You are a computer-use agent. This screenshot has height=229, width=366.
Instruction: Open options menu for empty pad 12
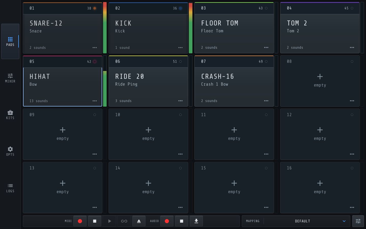pyautogui.click(x=352, y=154)
